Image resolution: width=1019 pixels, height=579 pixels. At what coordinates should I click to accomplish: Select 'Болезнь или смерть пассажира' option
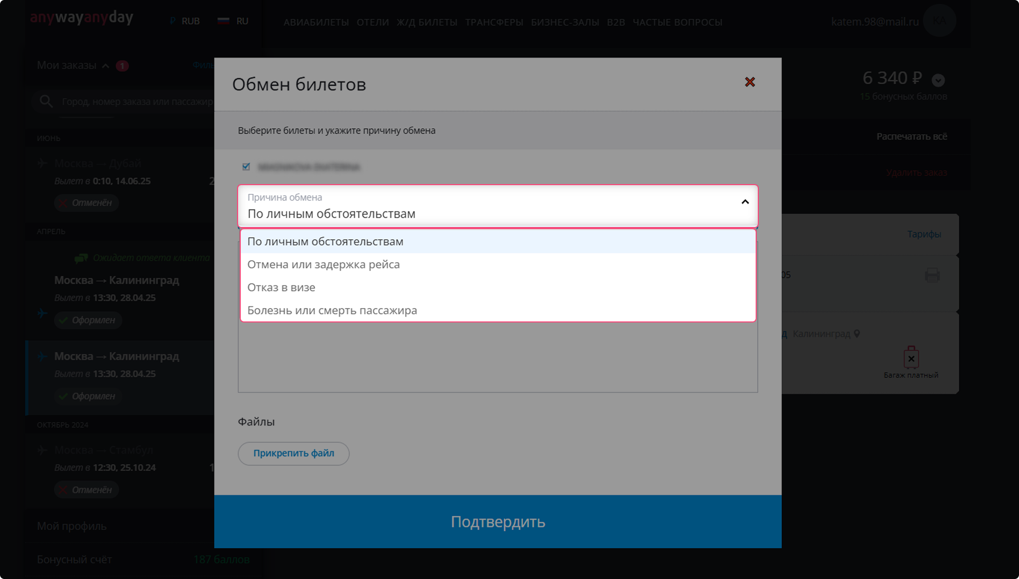coord(332,311)
